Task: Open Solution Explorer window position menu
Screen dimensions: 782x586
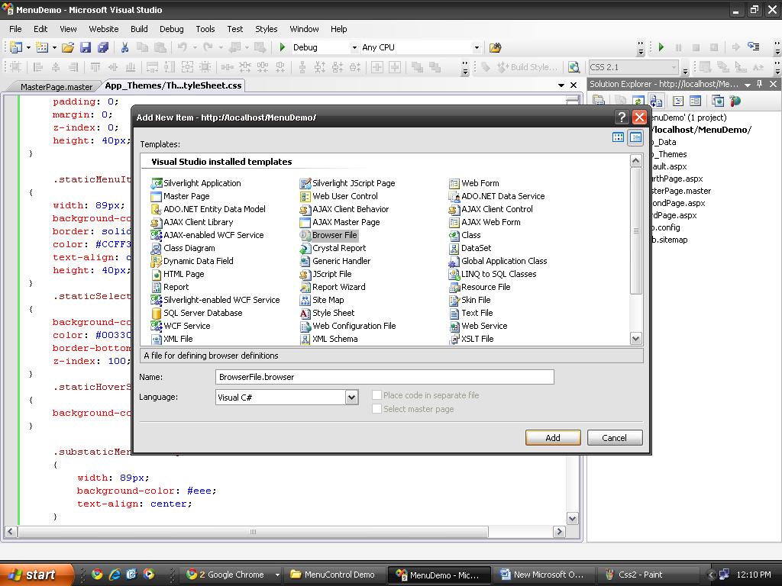Action: click(748, 84)
